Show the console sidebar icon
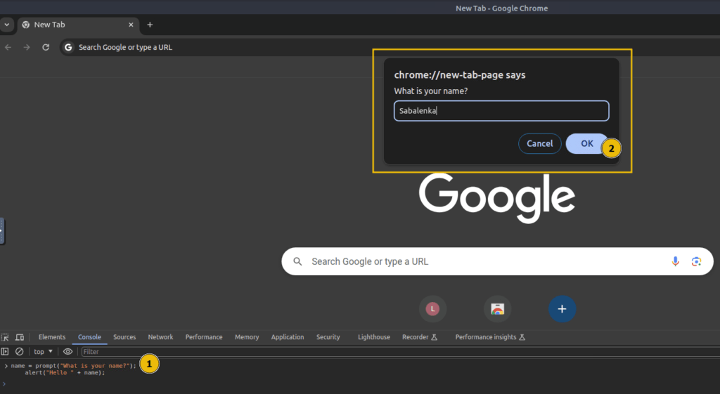 [5, 351]
